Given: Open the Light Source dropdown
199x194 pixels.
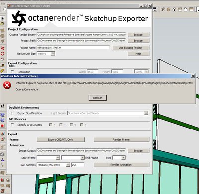Looking at the screenshot, I should (x=107, y=113).
